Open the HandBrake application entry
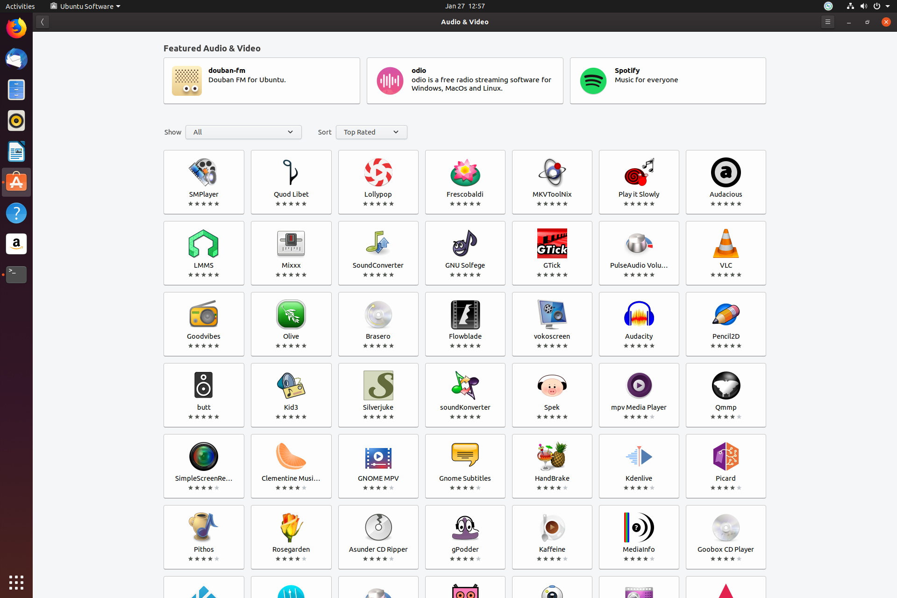 coord(552,466)
